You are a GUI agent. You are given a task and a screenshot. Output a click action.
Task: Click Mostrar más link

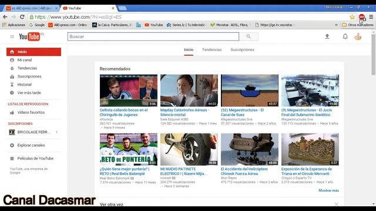pos(328,190)
